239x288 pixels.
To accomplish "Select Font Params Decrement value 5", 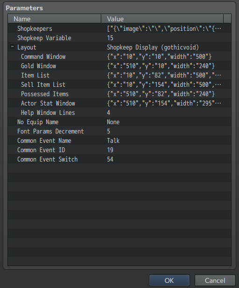I will (109, 131).
